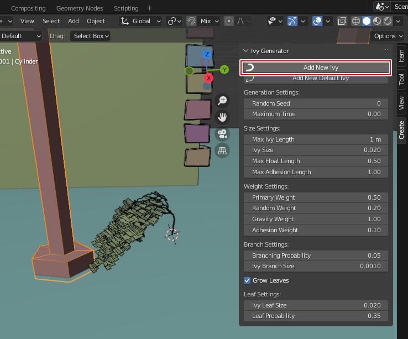Click the zoom magnifier viewport icon
The height and width of the screenshot is (339, 408).
[x=222, y=101]
